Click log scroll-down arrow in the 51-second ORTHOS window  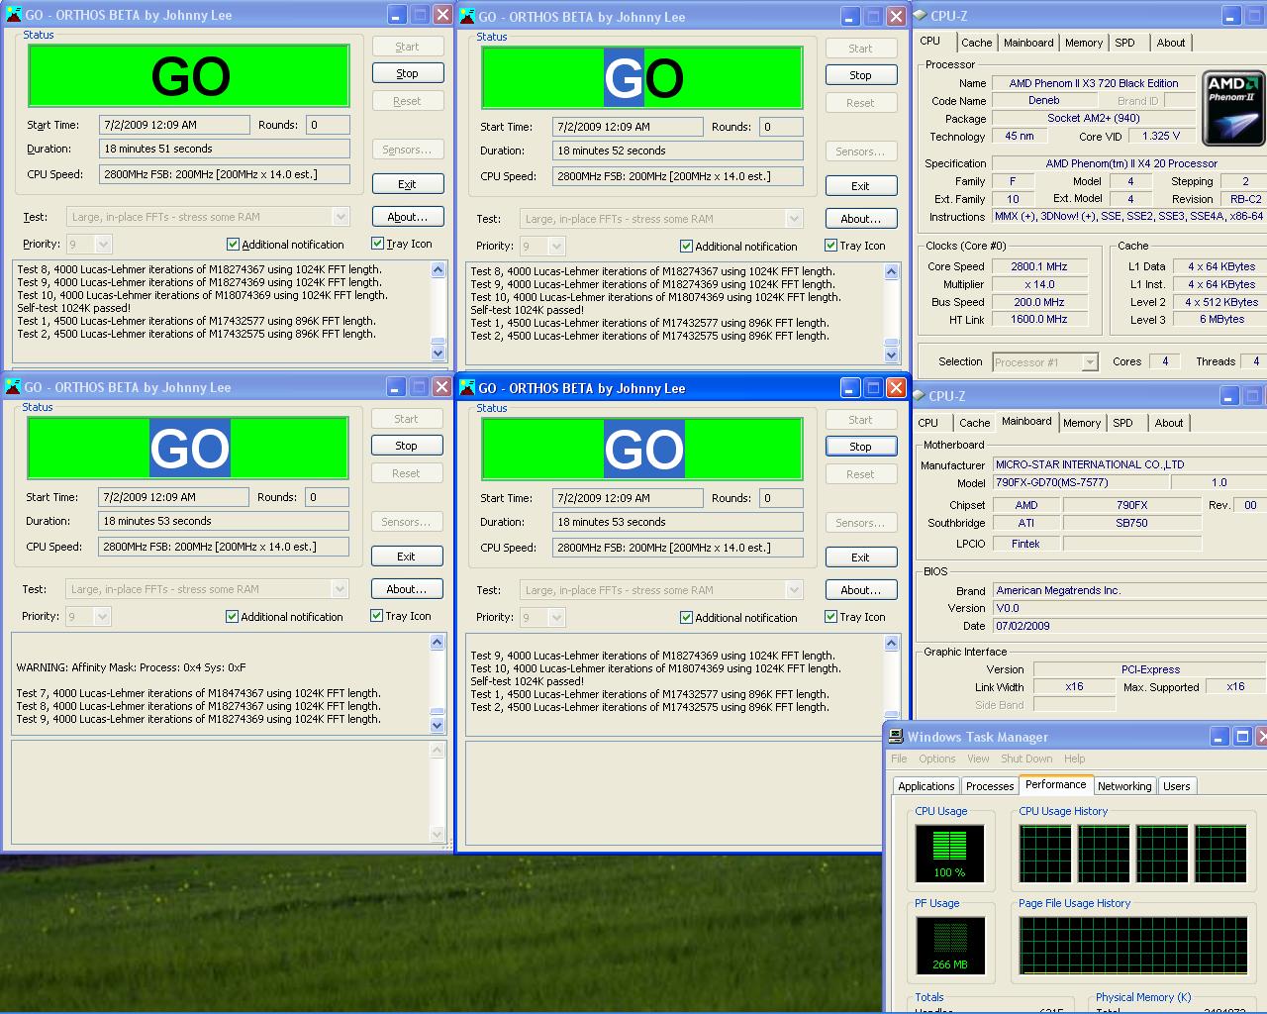pos(438,353)
